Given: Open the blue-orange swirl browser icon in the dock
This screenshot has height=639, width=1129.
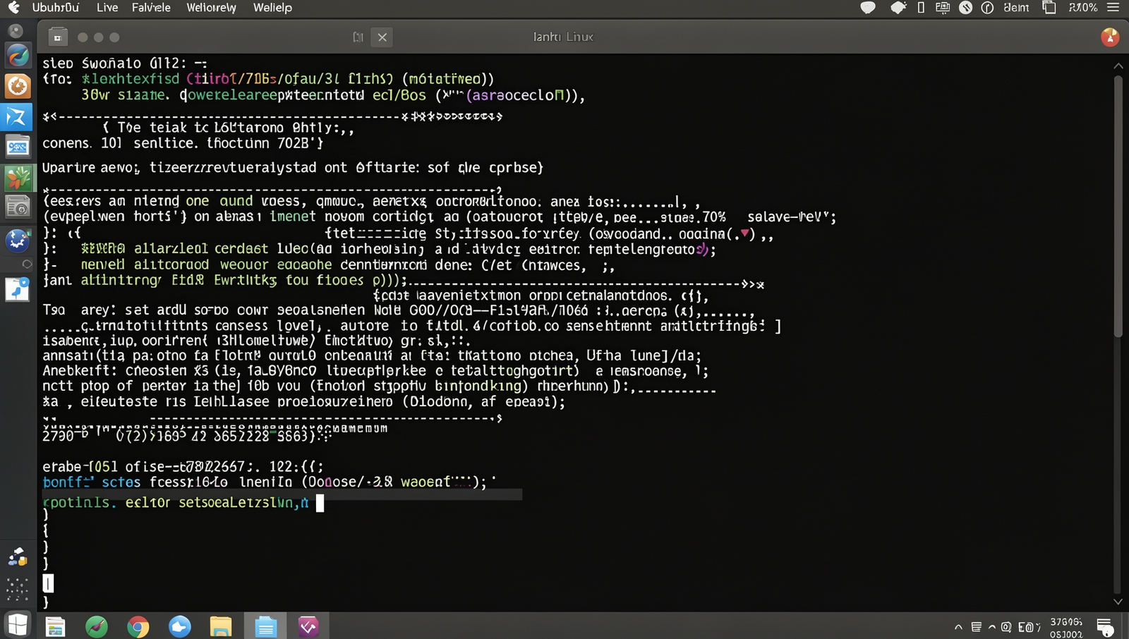Looking at the screenshot, I should [x=18, y=56].
